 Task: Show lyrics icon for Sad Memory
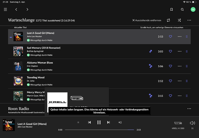151,51
